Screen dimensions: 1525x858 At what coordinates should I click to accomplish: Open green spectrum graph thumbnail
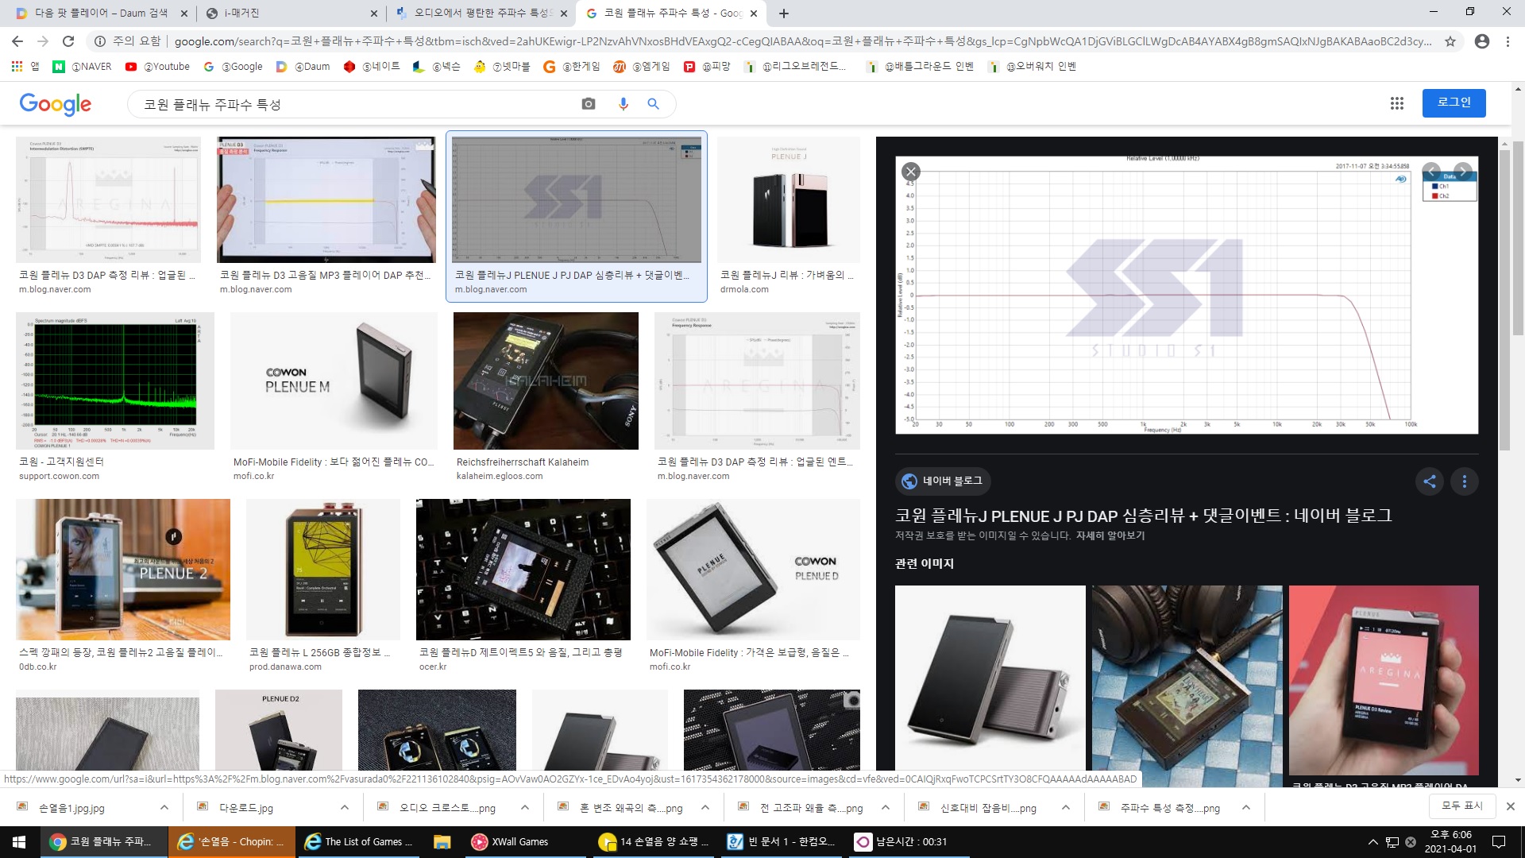pos(115,381)
